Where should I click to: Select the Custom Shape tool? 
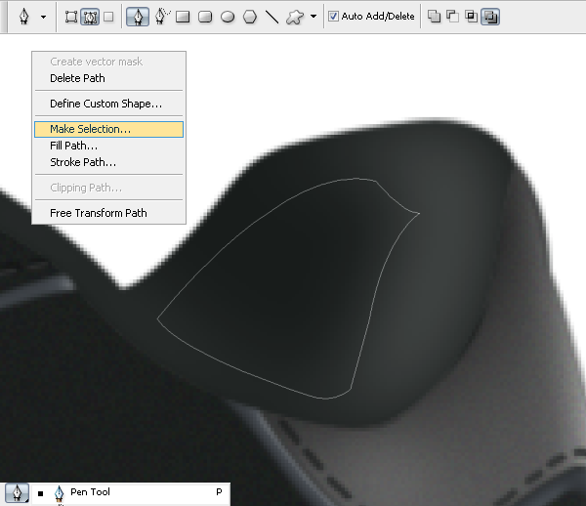tap(295, 17)
